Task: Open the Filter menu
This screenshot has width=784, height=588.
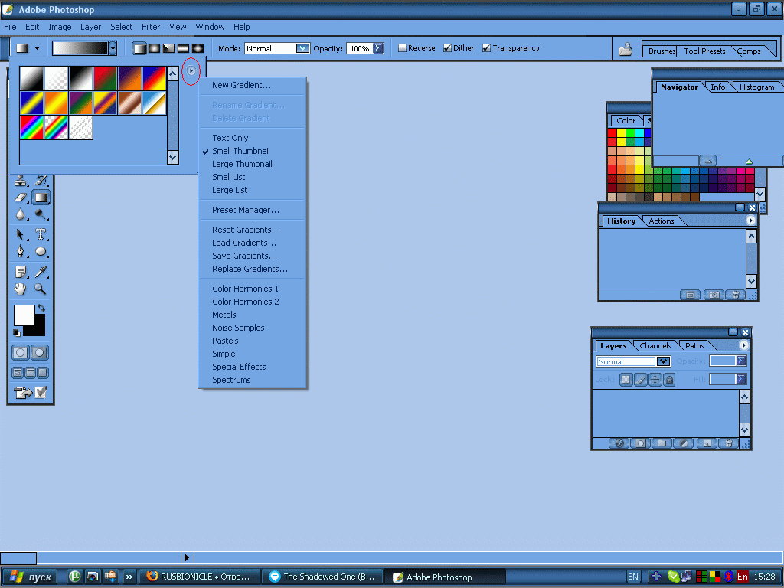Action: coord(151,27)
